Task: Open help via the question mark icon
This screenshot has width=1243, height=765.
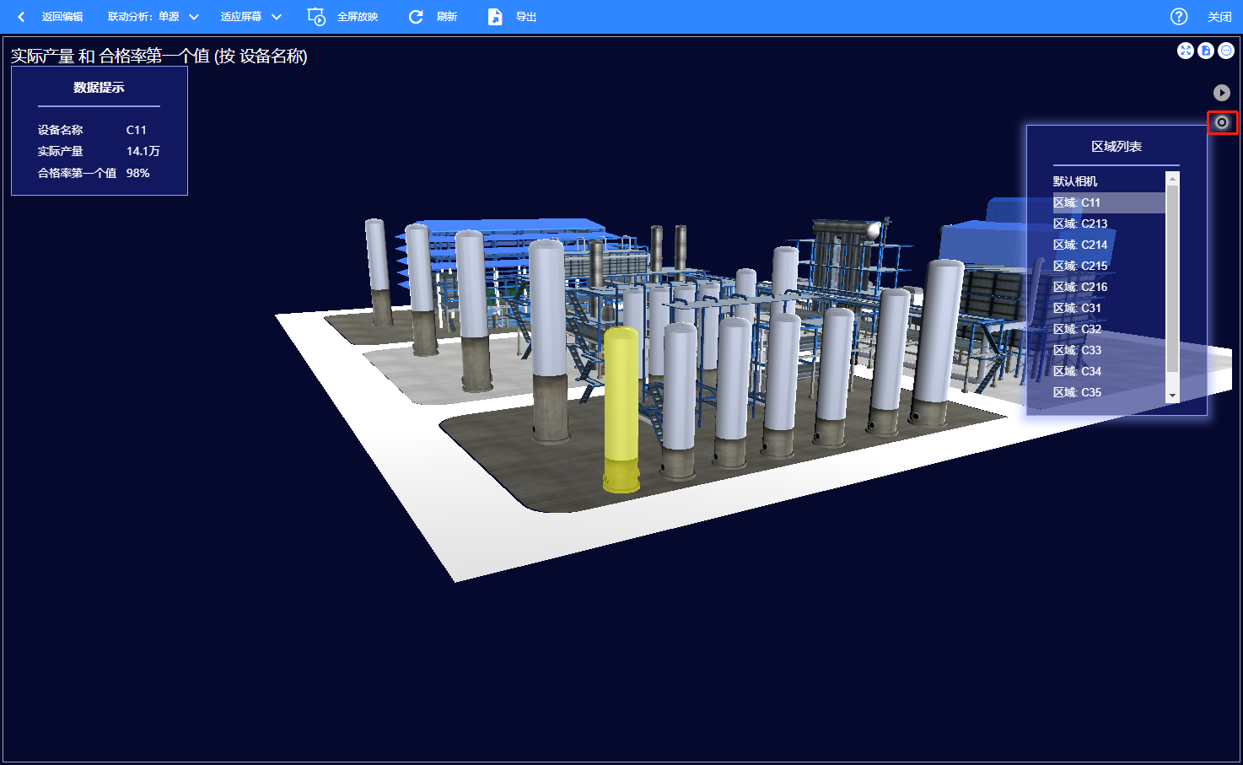Action: (1179, 17)
